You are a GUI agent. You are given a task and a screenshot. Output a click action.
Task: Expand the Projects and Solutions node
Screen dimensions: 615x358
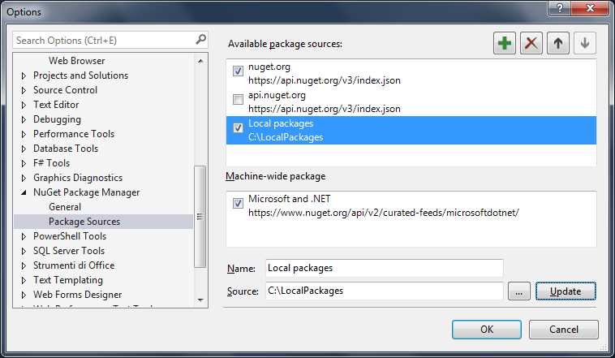24,75
